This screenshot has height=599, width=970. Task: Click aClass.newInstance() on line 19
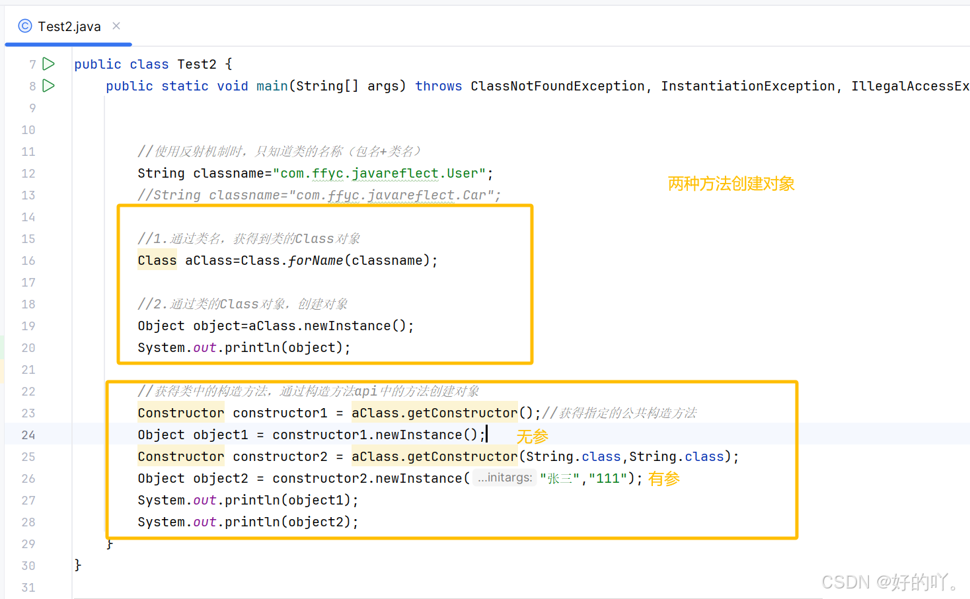pyautogui.click(x=329, y=326)
